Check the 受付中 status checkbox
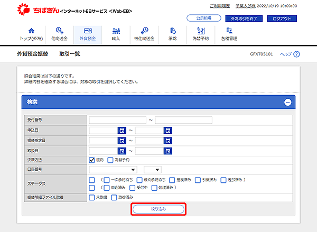The image size is (317, 232). pos(132,188)
